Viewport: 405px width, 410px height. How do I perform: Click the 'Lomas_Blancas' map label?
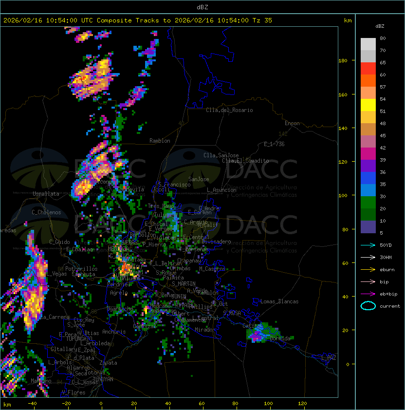[x=279, y=301]
